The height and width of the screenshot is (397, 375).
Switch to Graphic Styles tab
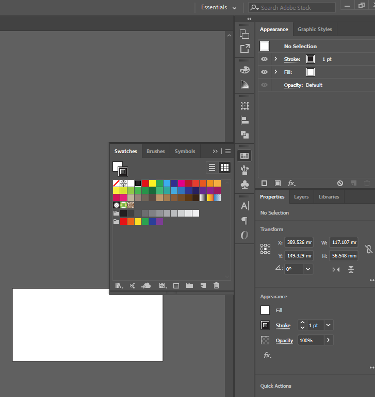coord(315,29)
